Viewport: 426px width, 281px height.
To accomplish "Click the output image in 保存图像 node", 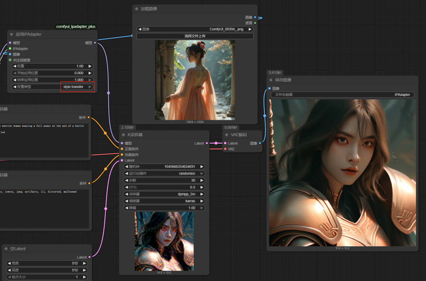I will point(342,173).
